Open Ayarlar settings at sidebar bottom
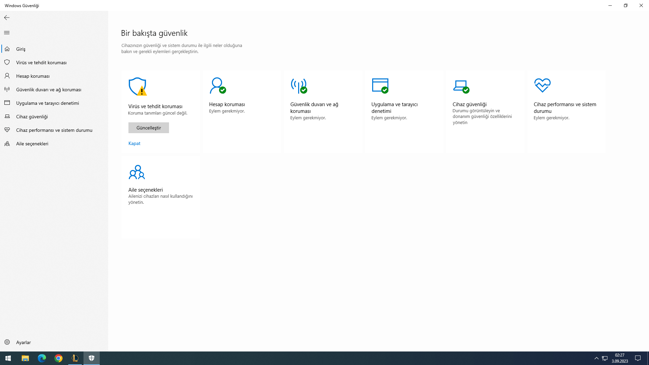This screenshot has width=649, height=365. [23, 342]
